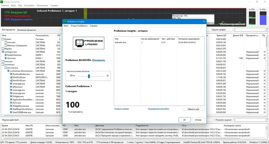The image size is (269, 144).
Task: Click the smss.exe process icon
Action: [6, 42]
